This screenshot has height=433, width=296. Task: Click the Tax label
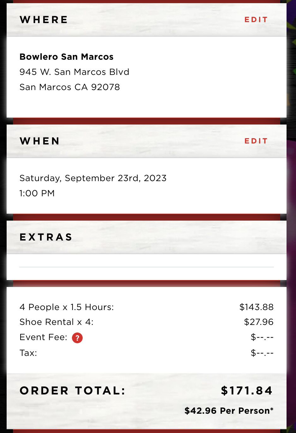pos(28,353)
